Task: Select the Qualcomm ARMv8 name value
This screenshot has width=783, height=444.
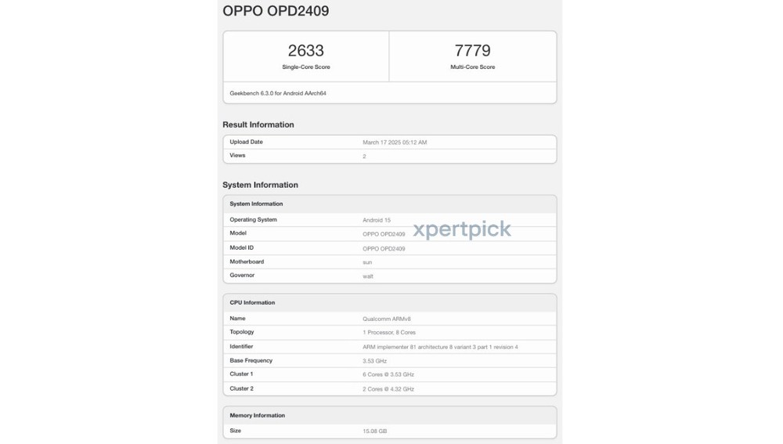Action: pyautogui.click(x=387, y=319)
